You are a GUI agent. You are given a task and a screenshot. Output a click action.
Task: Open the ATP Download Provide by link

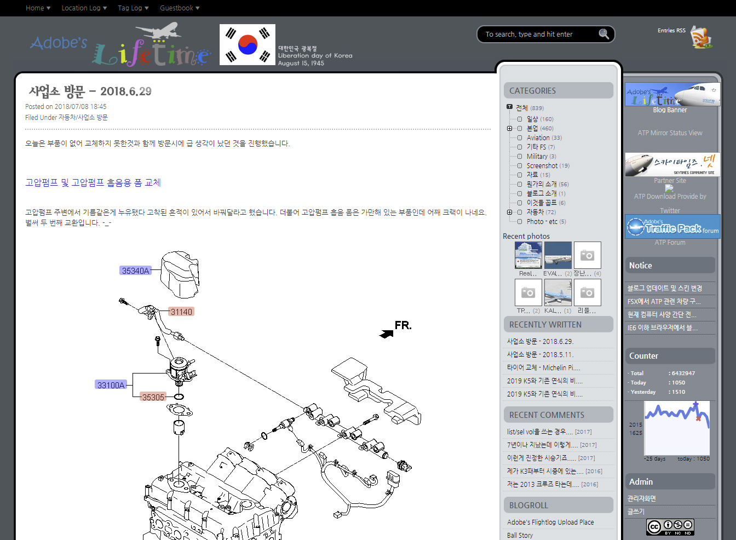670,196
